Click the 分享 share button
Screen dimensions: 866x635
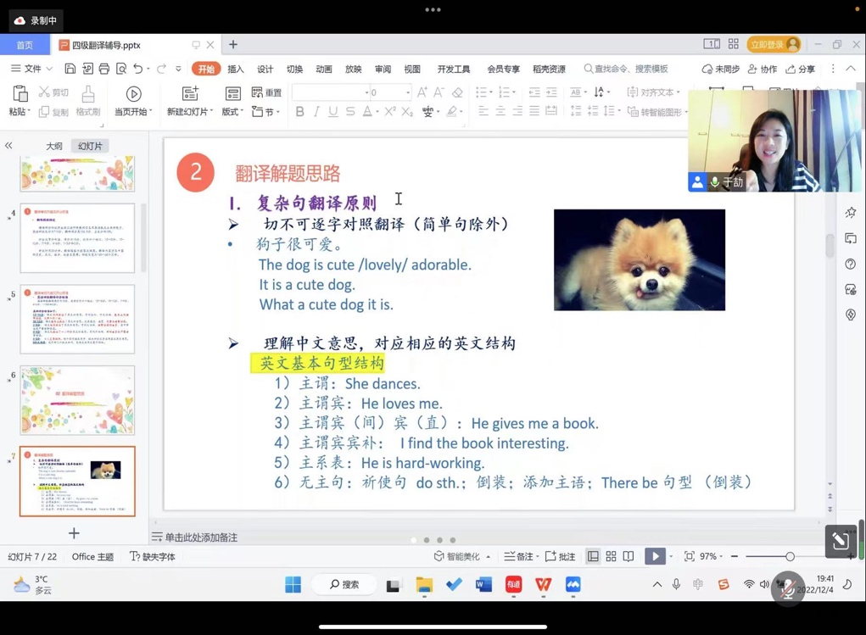click(800, 69)
